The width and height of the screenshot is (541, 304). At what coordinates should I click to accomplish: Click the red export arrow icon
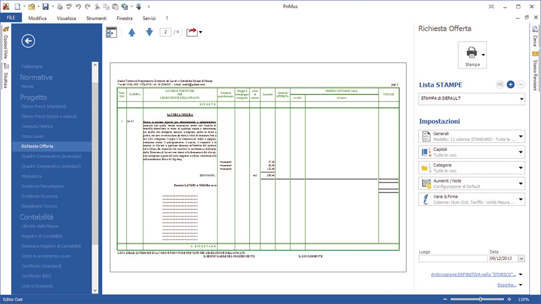(x=192, y=32)
